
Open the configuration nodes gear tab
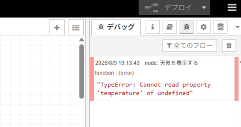click(x=204, y=27)
